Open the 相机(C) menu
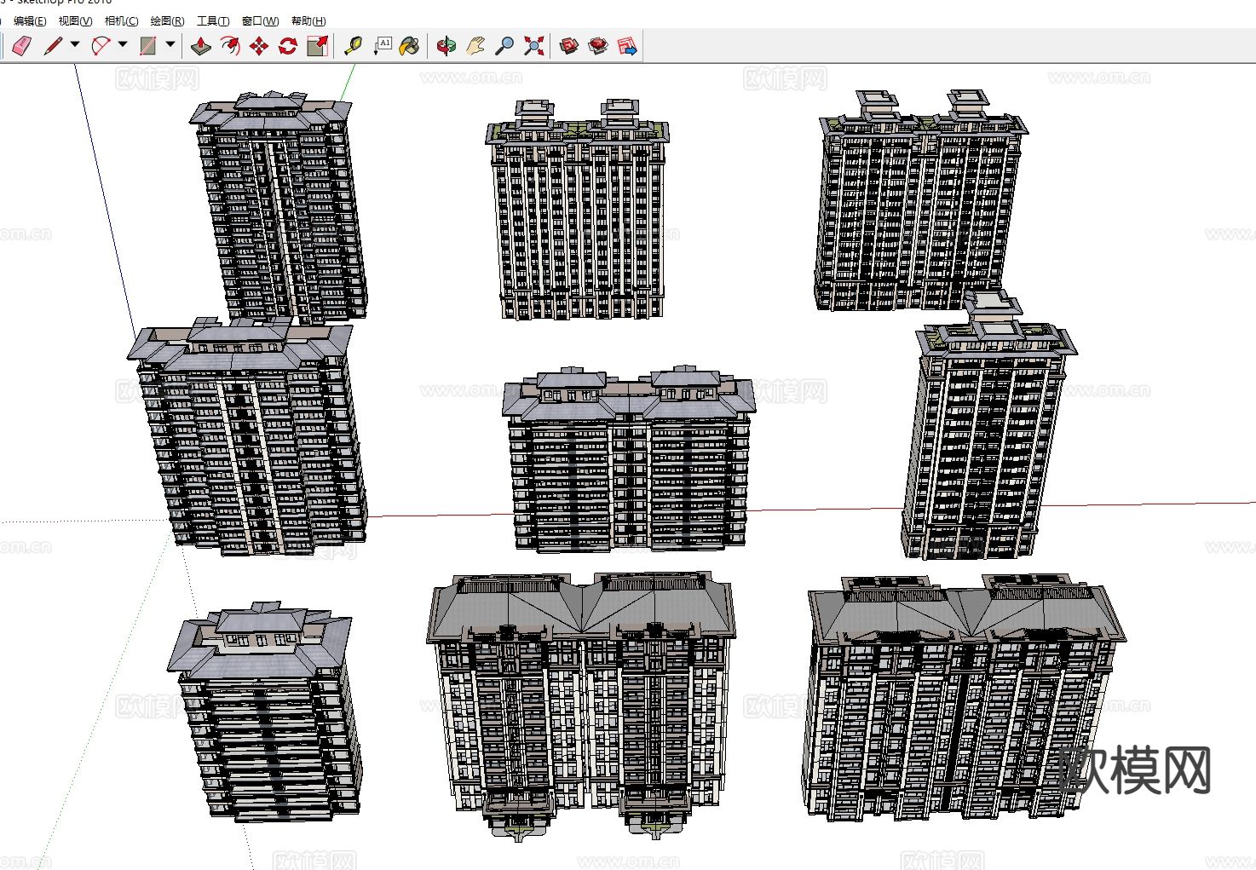 click(x=121, y=20)
